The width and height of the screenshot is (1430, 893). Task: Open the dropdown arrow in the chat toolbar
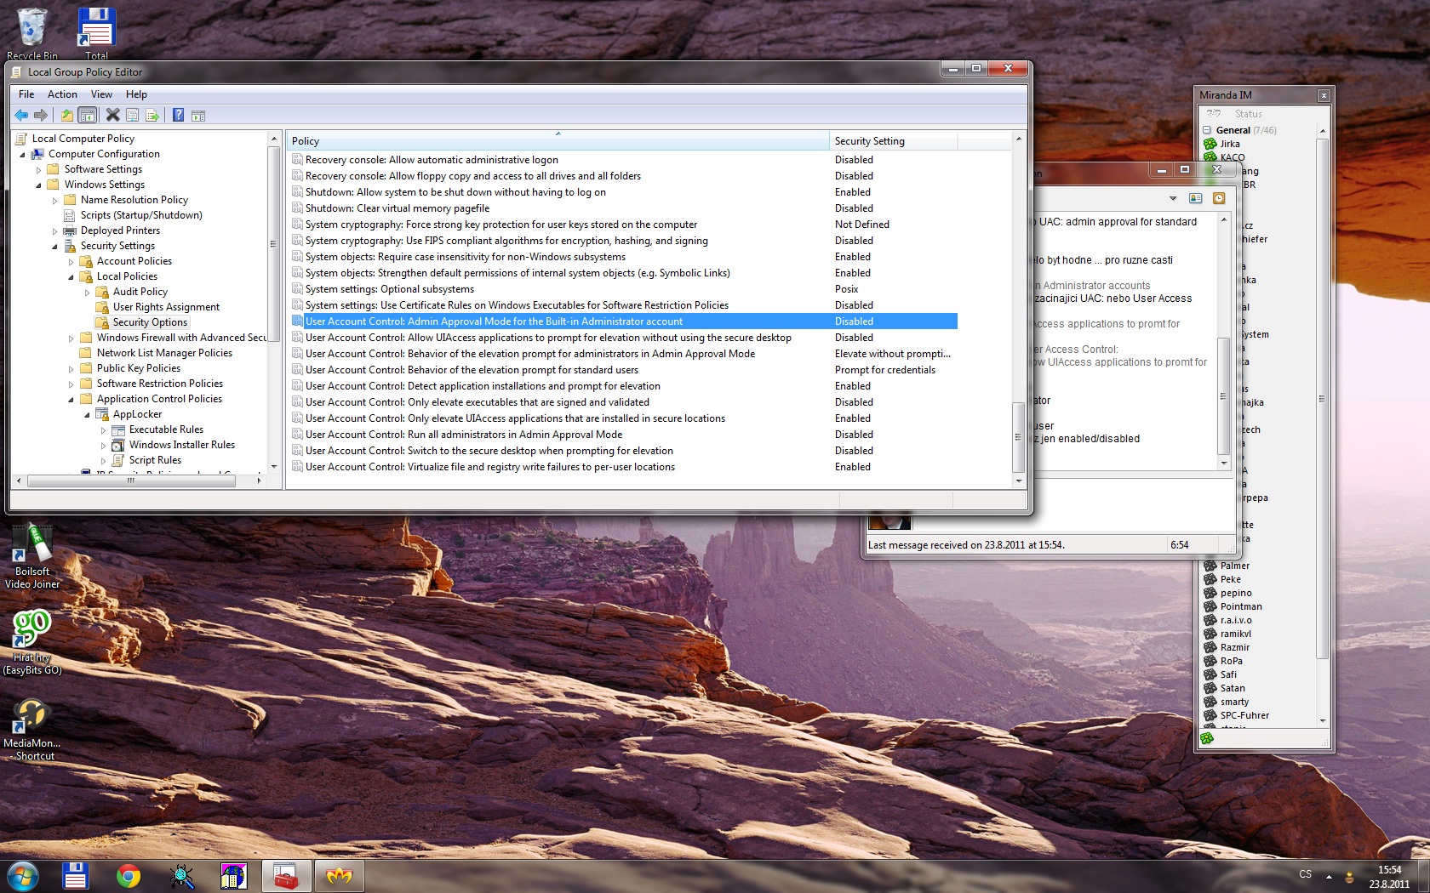pos(1173,198)
